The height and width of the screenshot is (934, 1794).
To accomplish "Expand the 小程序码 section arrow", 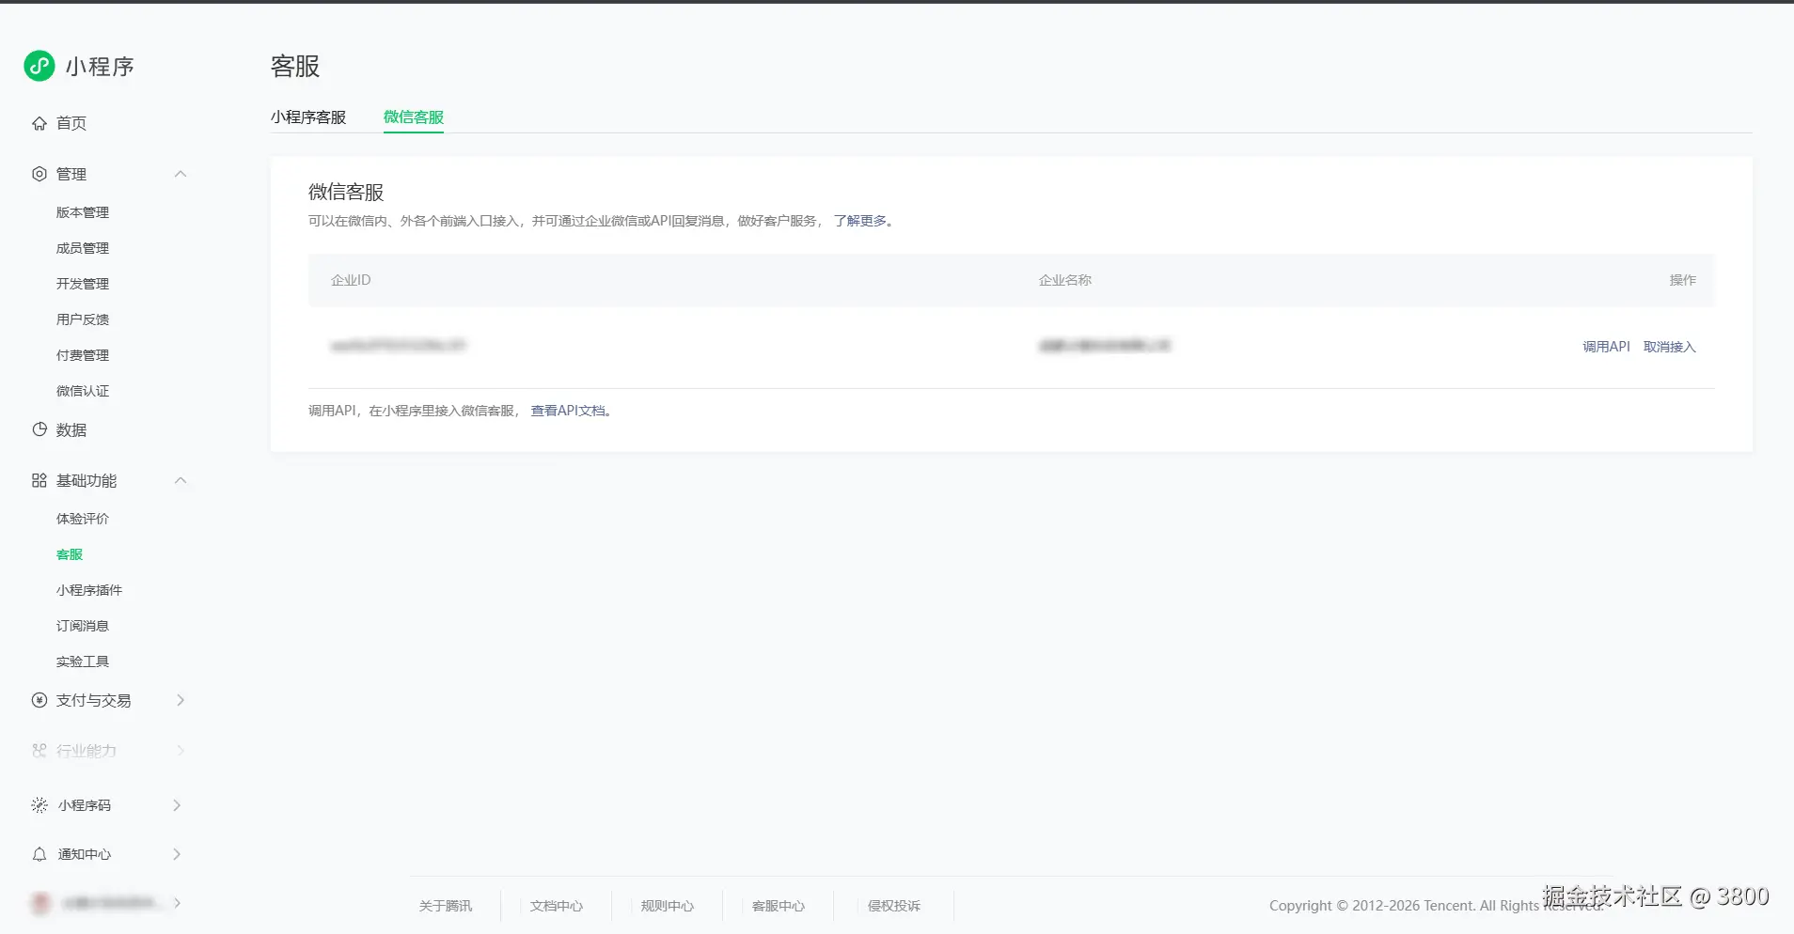I will point(177,805).
